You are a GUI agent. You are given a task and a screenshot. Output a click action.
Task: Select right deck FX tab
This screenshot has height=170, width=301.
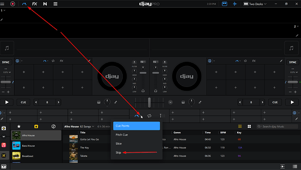click(254, 61)
